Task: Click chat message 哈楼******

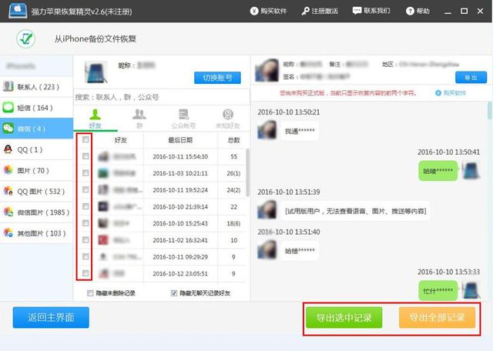Action: (x=300, y=251)
